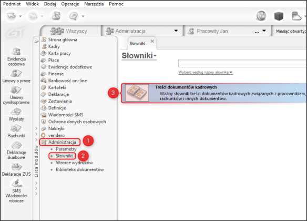Viewport: 307px width, 221px height.
Task: Open dropdown beside the help icon
Action: [83, 16]
